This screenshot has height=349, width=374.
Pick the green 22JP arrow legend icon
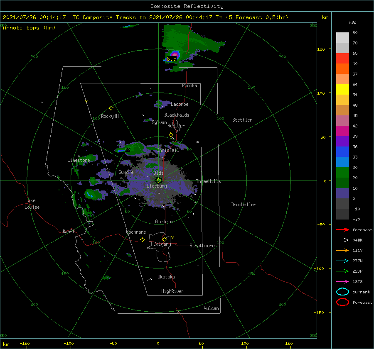(342, 271)
